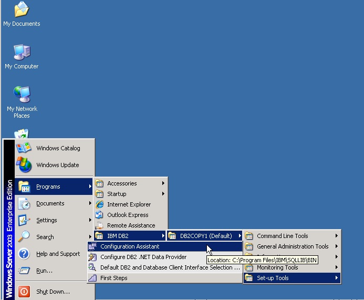This screenshot has height=300, width=364.
Task: Select the Documents label in Start menu
Action: pyautogui.click(x=50, y=203)
